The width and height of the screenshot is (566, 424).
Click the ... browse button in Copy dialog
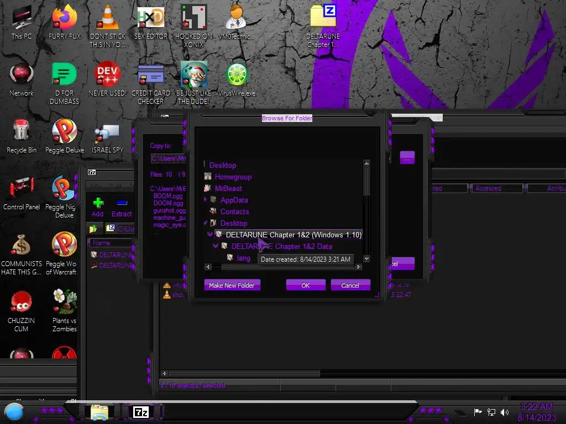pos(407,158)
